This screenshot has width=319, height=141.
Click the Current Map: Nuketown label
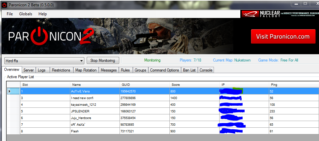(x=232, y=60)
